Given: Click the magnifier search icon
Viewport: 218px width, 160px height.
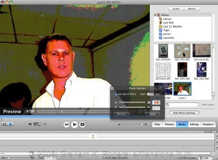Looking at the screenshot, I should [x=168, y=105].
